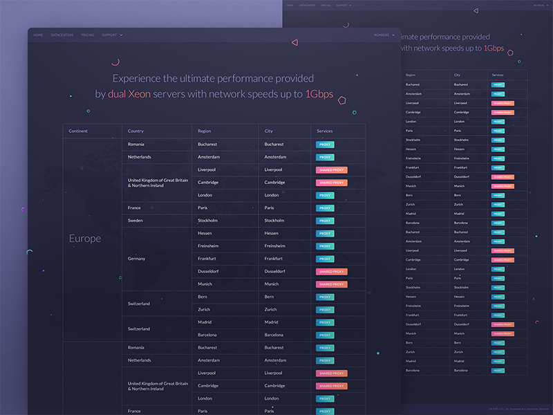Image resolution: width=553 pixels, height=415 pixels.
Task: Choose SHARED PROXY for Dusseldorf
Action: point(332,272)
